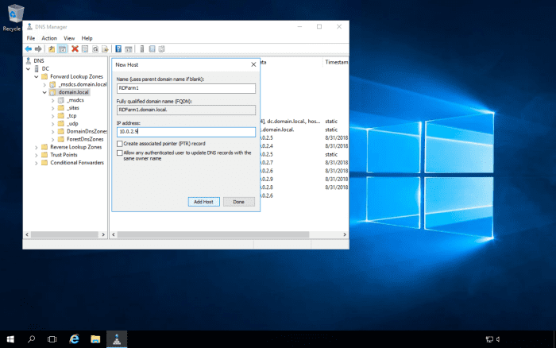Click DNS Manager taskbar icon
The image size is (556, 348).
point(117,339)
